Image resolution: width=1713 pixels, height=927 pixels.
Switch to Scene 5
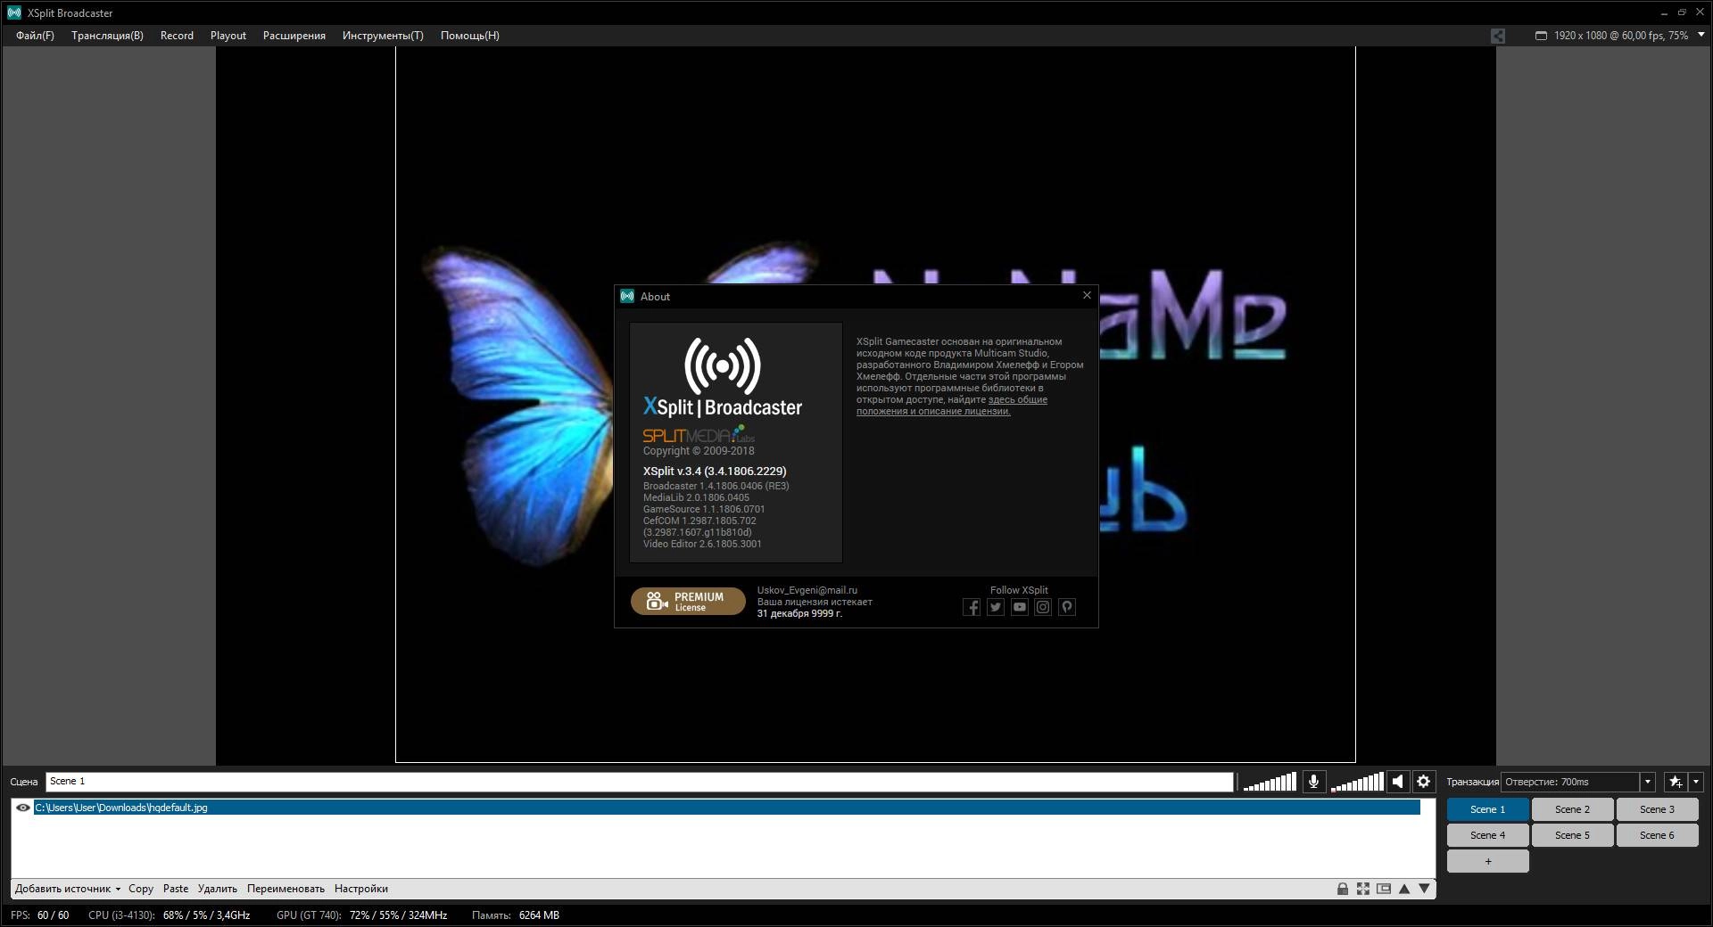[1572, 835]
